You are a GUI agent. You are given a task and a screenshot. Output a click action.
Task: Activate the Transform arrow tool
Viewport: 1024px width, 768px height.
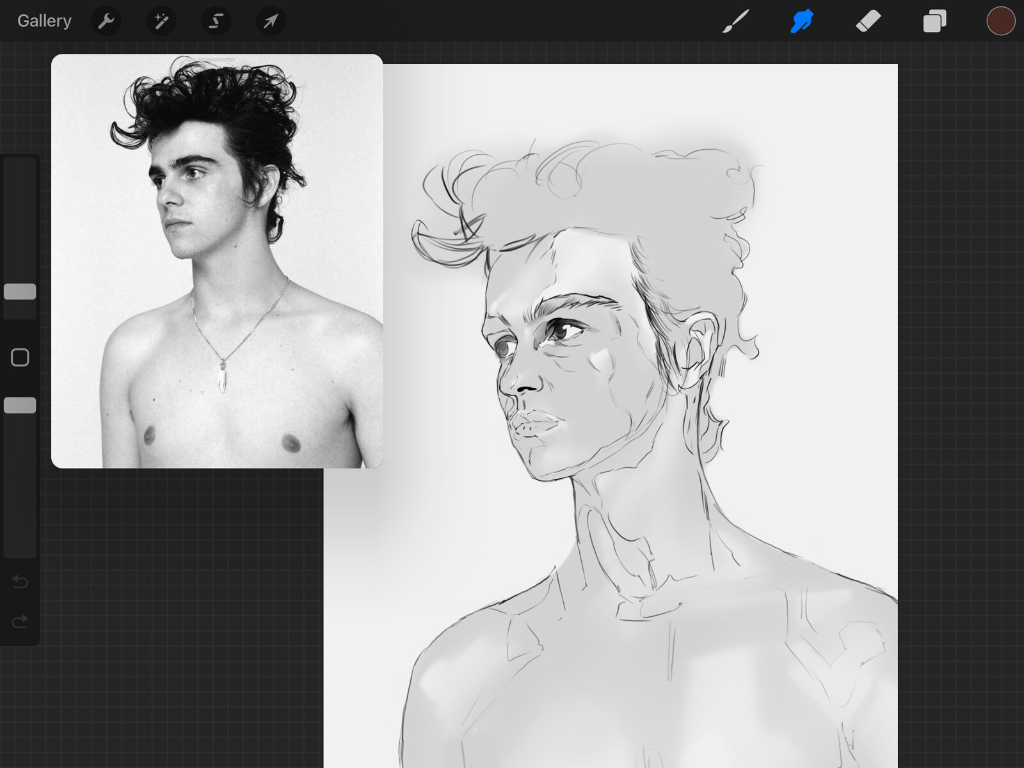pyautogui.click(x=271, y=21)
